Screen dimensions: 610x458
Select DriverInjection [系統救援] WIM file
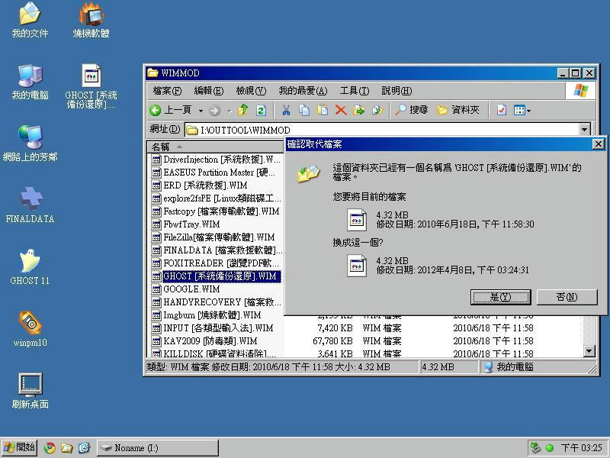coord(217,160)
